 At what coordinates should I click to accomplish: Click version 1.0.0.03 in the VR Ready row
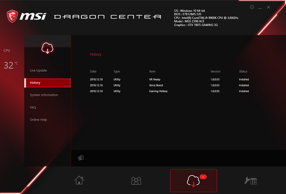coord(215,79)
